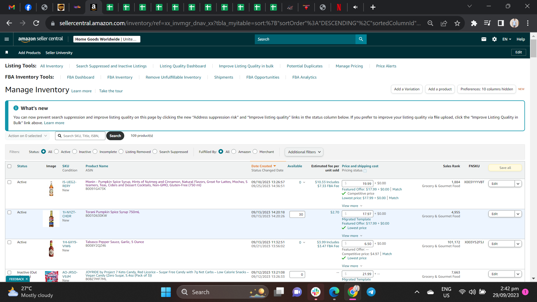Expand View more for Tabasco sauce pricing
The width and height of the screenshot is (537, 302).
352,266
